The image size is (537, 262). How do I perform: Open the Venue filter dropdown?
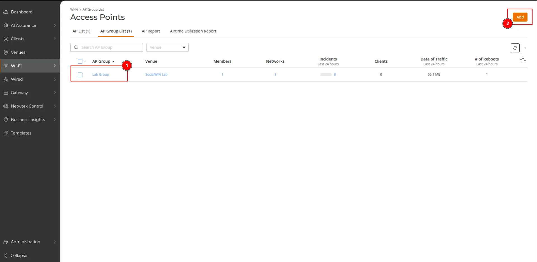pos(167,47)
